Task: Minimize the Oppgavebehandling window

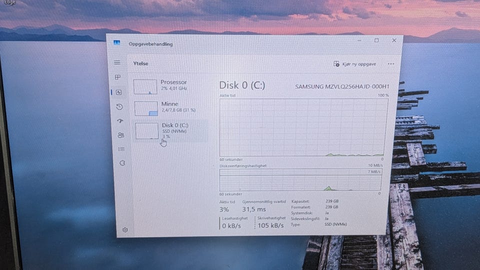Action: (359, 40)
